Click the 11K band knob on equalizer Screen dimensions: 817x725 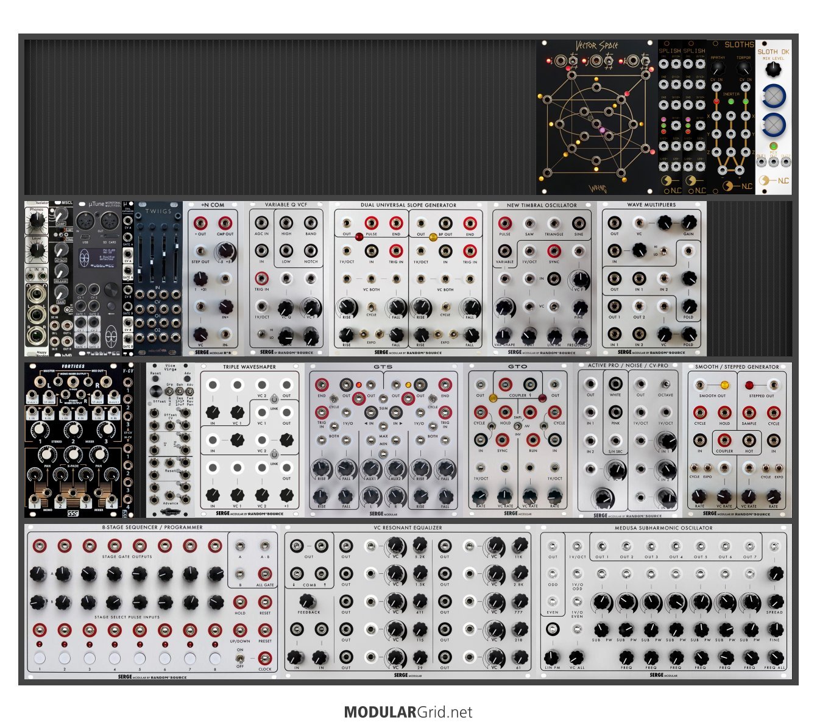pyautogui.click(x=519, y=545)
